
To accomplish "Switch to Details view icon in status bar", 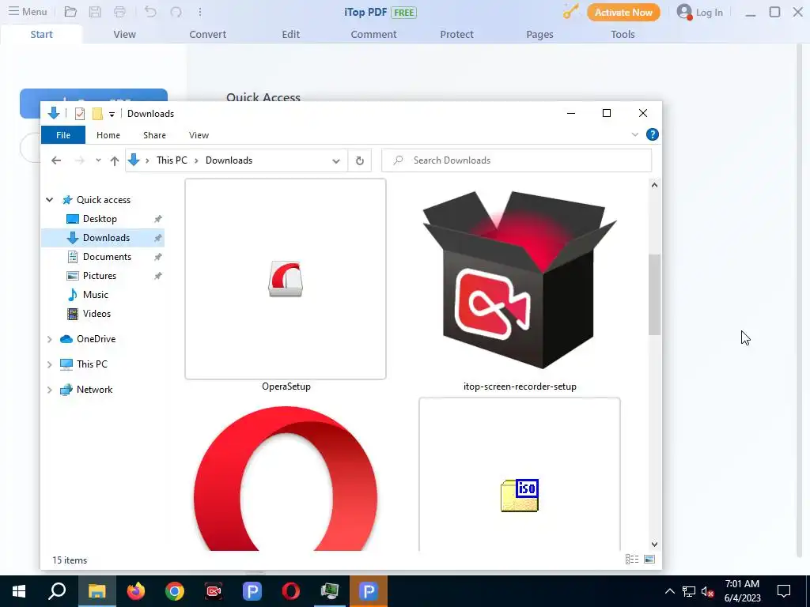I will pyautogui.click(x=632, y=560).
